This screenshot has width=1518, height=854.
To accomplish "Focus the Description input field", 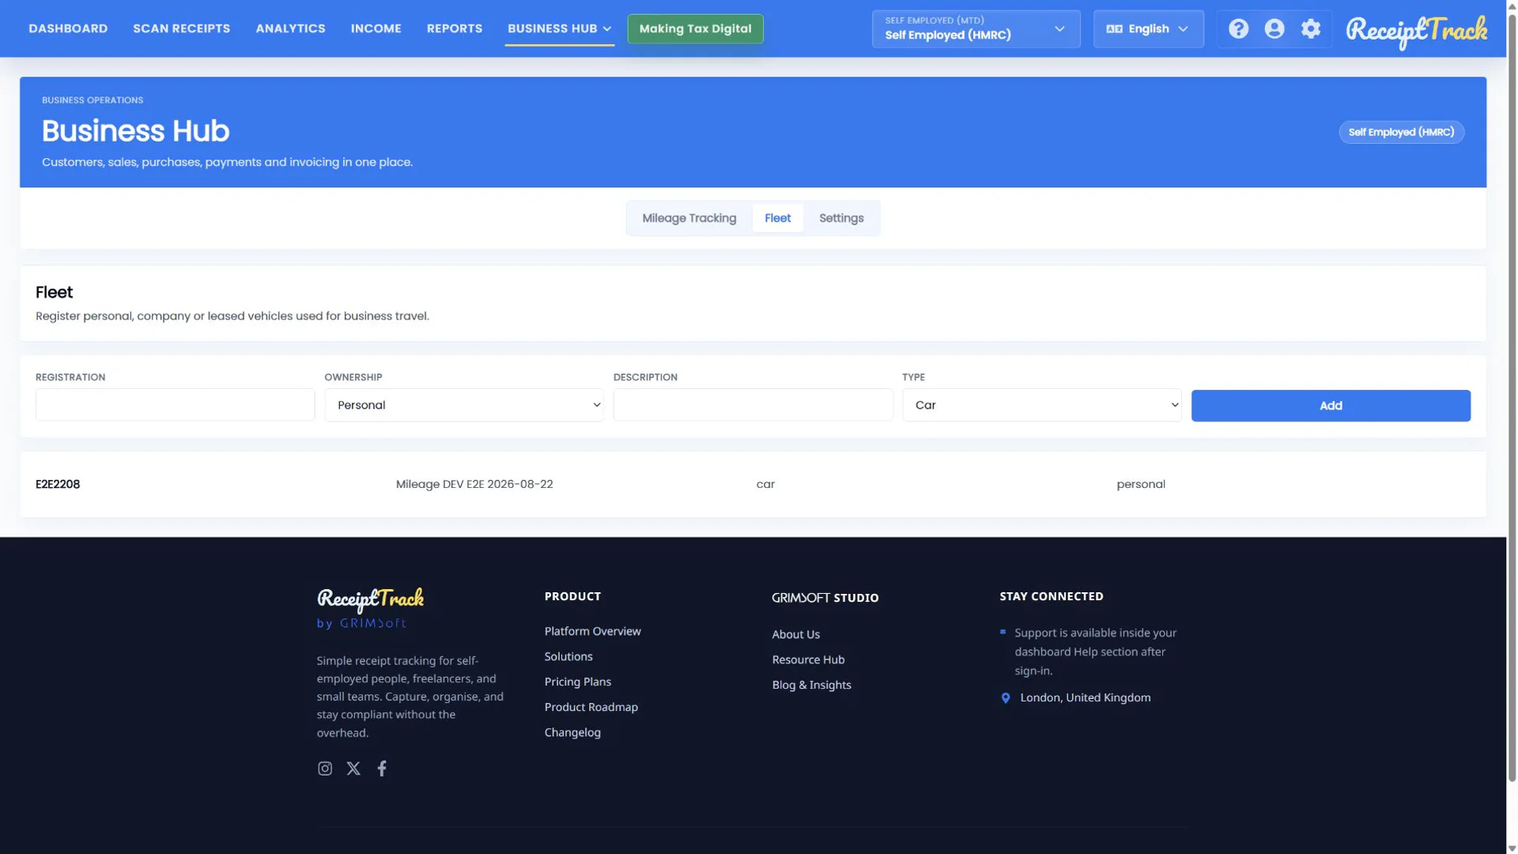I will (x=753, y=405).
